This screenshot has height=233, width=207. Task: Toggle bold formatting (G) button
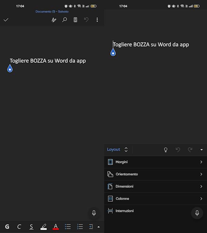(x=7, y=227)
